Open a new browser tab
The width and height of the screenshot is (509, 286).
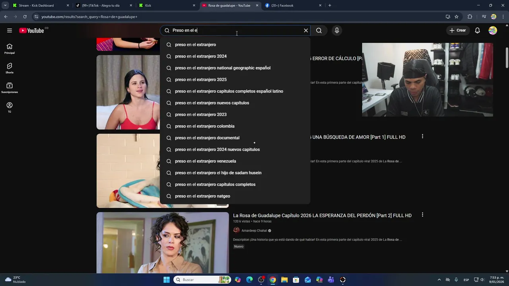click(330, 6)
